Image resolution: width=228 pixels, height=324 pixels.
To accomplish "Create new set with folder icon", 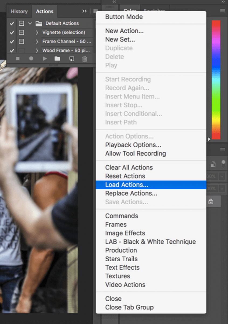I will click(x=57, y=59).
